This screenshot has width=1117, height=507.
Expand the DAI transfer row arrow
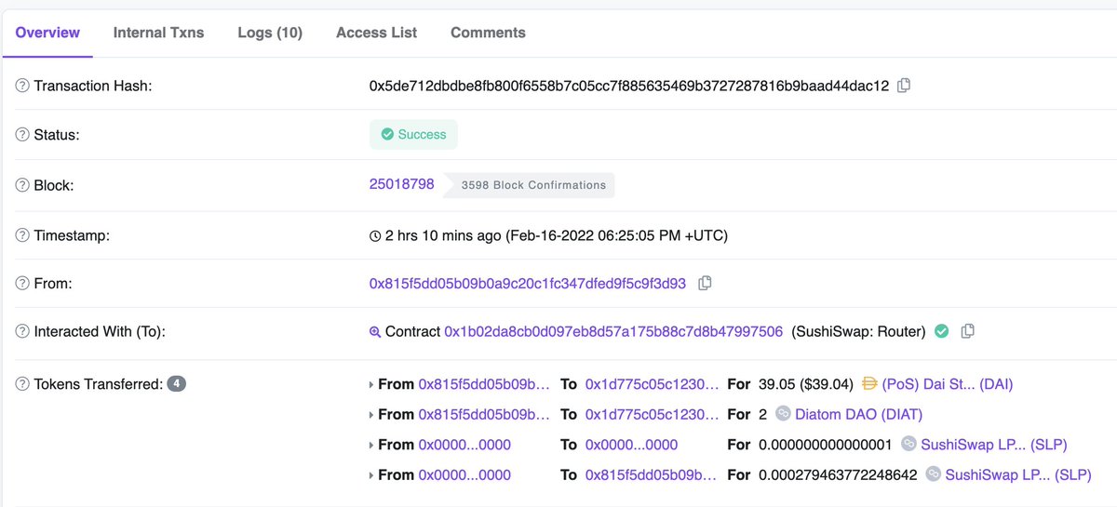(x=372, y=384)
